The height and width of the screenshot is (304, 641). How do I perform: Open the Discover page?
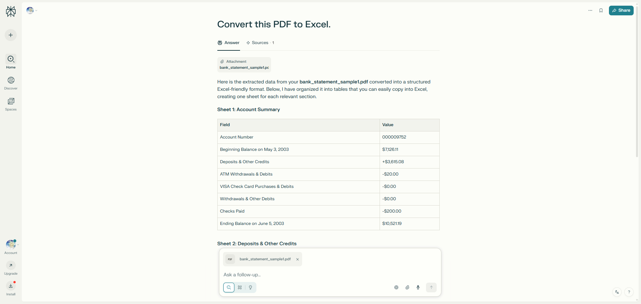click(x=11, y=83)
